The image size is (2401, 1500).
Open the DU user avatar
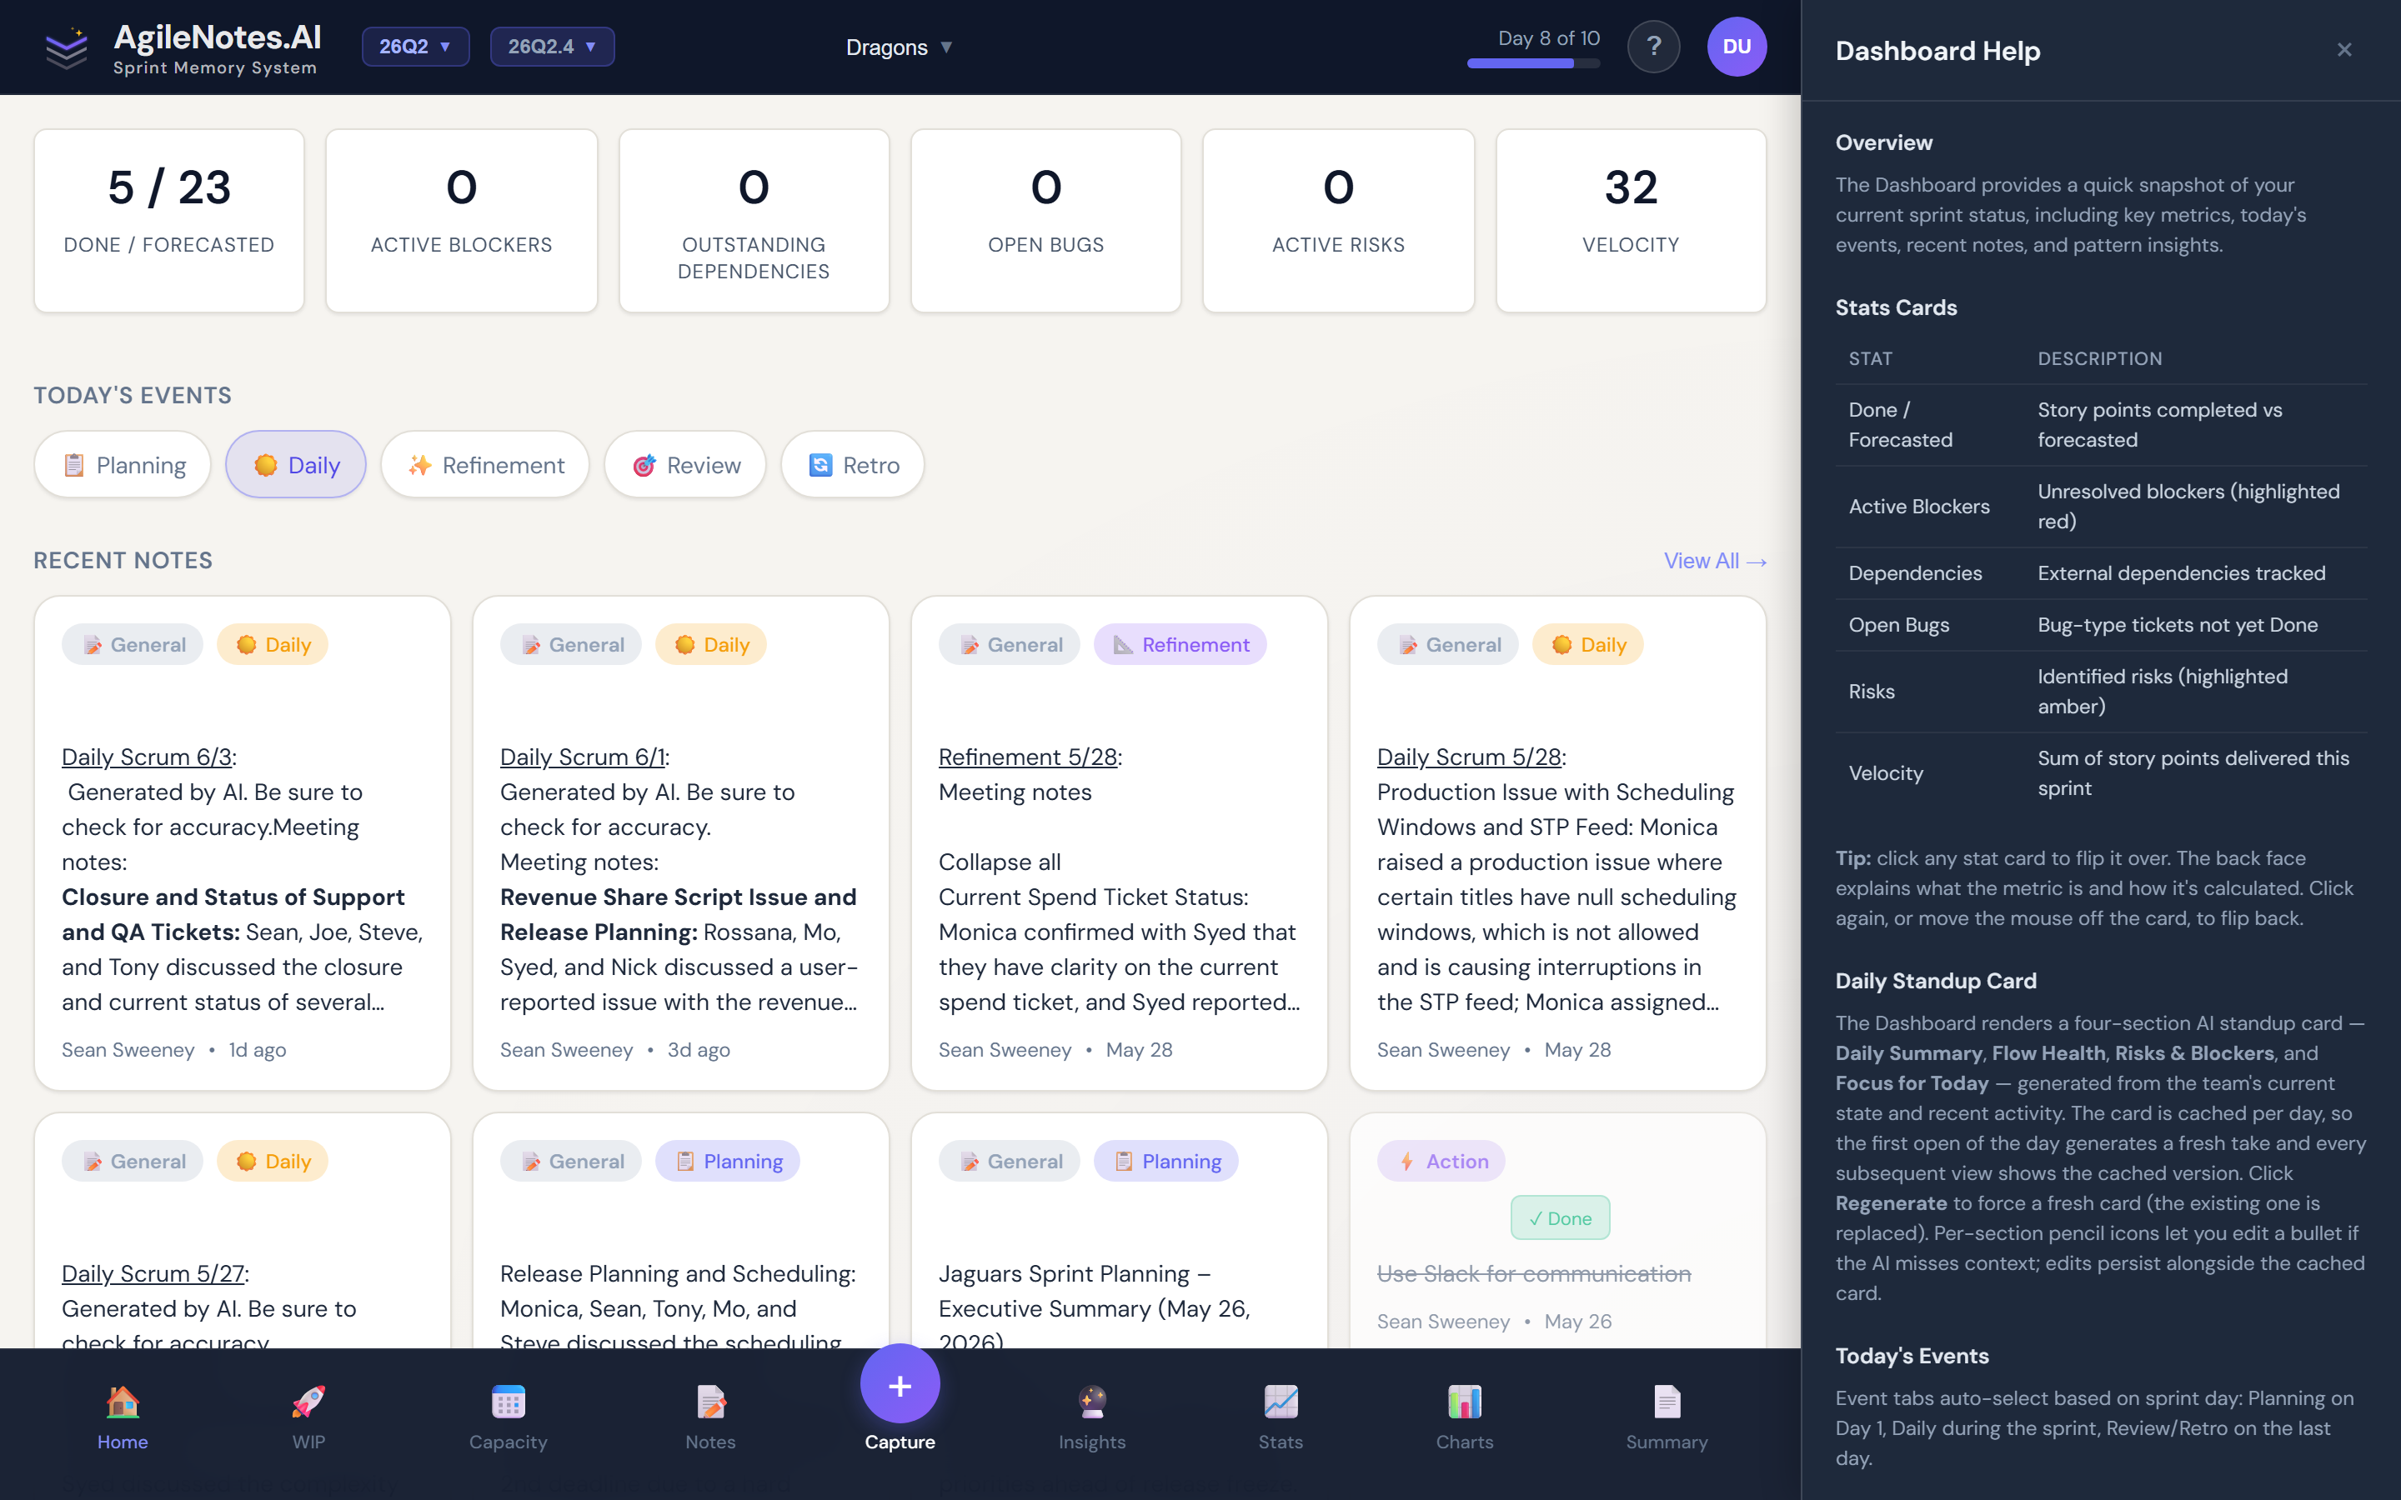pyautogui.click(x=1737, y=47)
